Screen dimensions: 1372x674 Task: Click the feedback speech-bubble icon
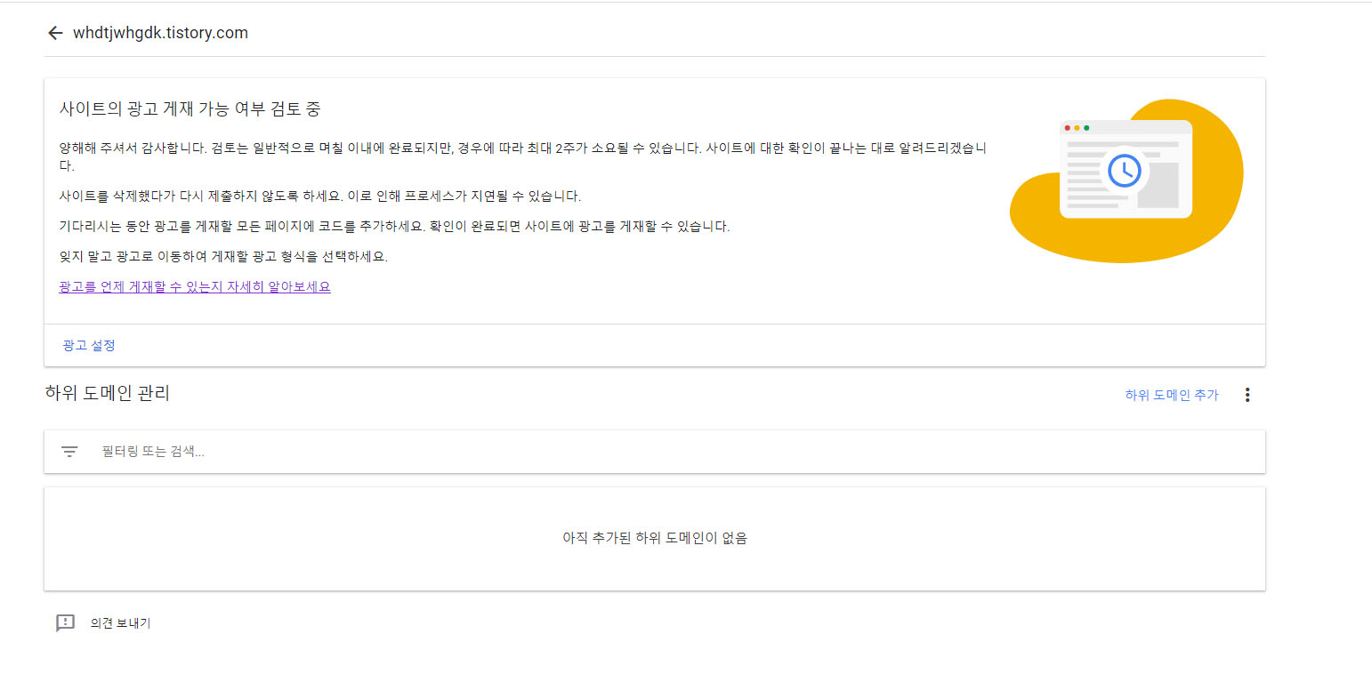click(63, 622)
